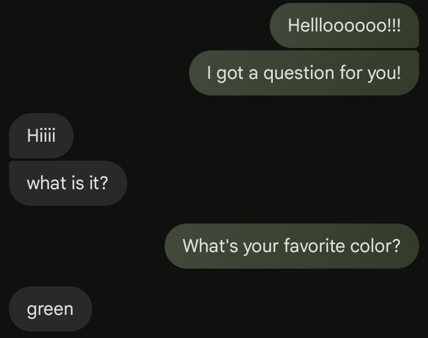Select the 'I got a question for you!' message
The width and height of the screenshot is (428, 338).
pyautogui.click(x=304, y=73)
